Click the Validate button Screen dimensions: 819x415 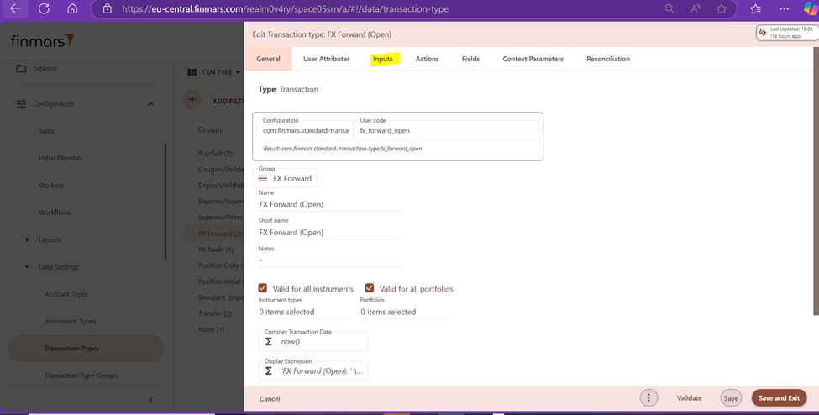pyautogui.click(x=689, y=397)
